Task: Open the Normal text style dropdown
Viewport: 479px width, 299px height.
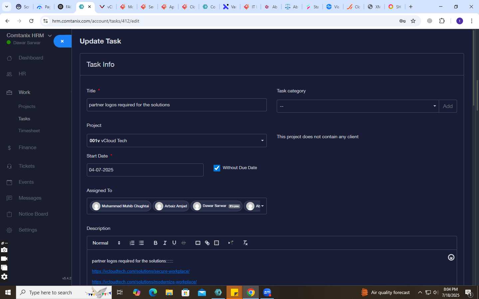Action: tap(106, 243)
